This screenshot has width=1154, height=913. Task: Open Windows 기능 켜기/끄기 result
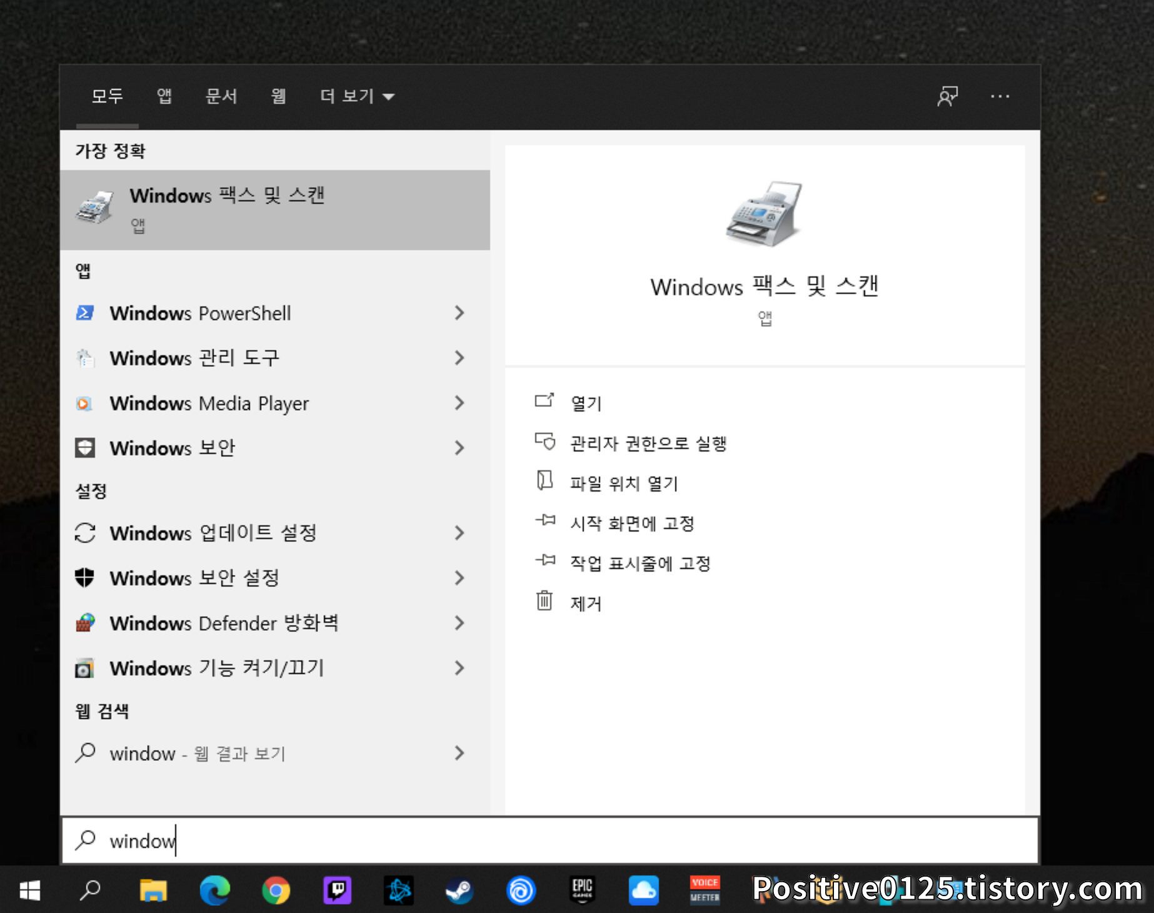(275, 668)
